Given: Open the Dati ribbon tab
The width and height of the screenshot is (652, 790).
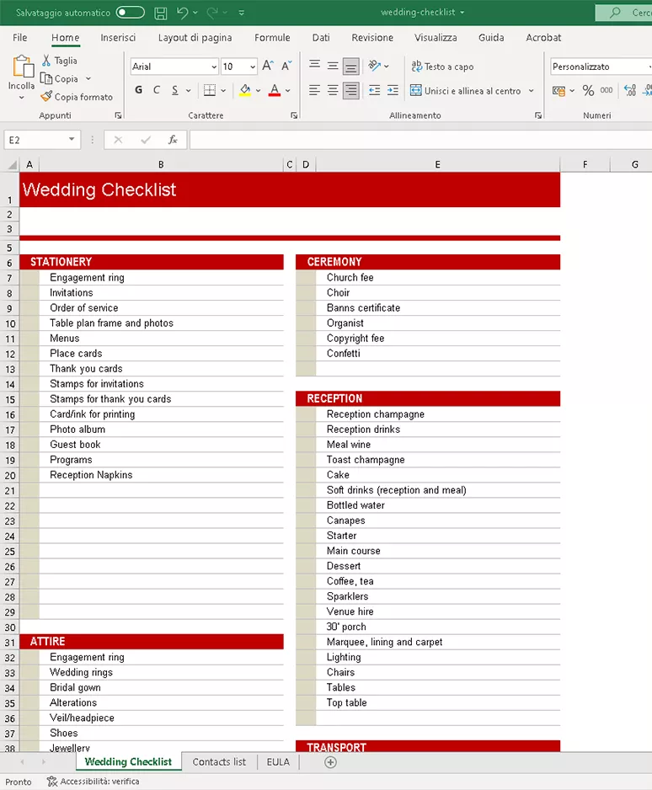Looking at the screenshot, I should pos(321,38).
